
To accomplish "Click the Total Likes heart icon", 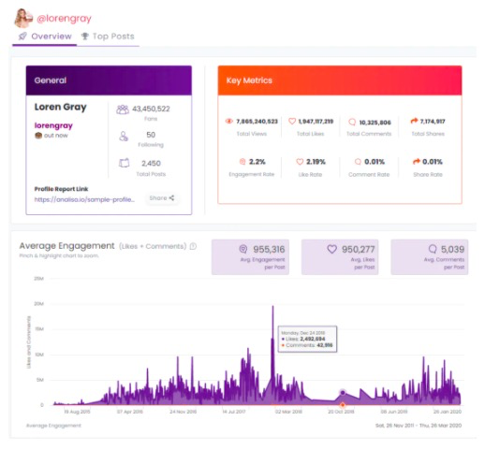I will 292,121.
